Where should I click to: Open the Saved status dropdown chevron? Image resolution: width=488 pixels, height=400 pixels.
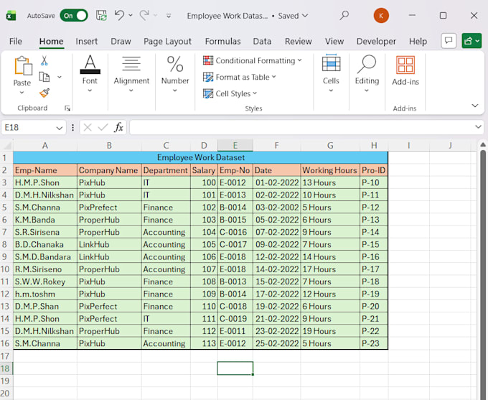click(x=305, y=15)
